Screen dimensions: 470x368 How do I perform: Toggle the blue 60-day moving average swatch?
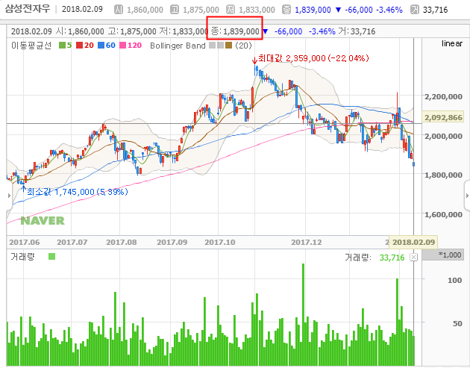[101, 46]
